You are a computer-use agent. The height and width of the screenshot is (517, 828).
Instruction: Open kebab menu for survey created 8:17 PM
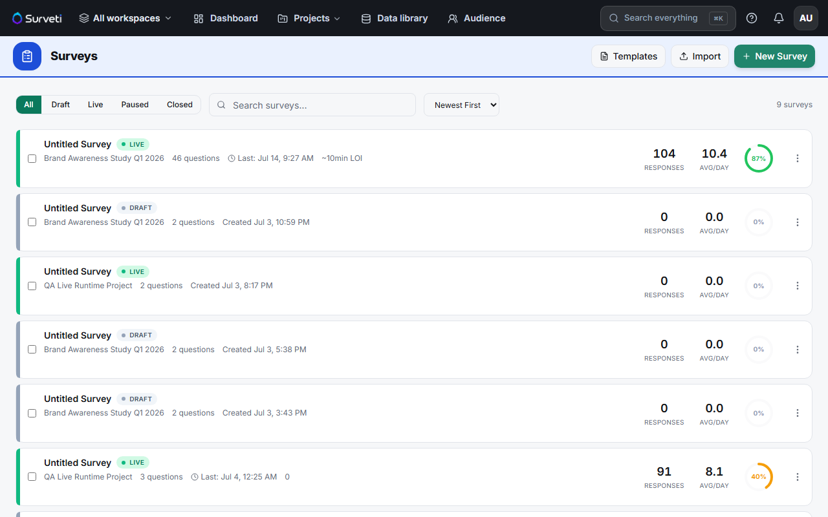[x=798, y=286]
